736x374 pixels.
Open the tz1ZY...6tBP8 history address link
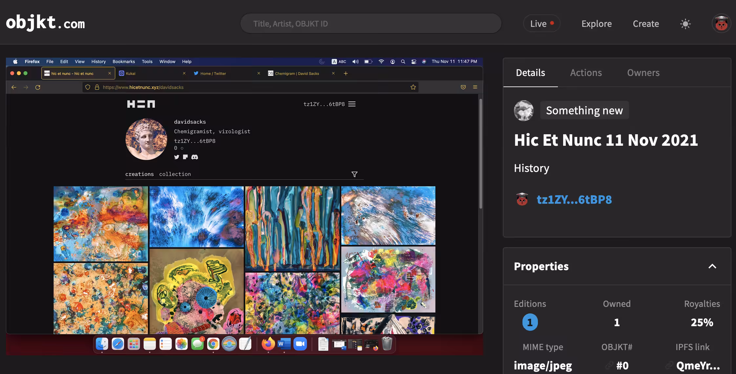(x=574, y=199)
